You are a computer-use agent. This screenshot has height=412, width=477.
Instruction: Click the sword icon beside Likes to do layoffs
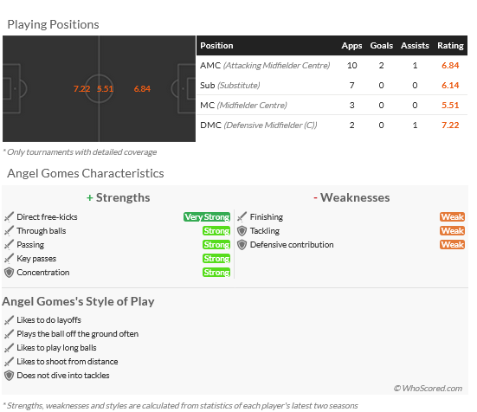pos(10,320)
